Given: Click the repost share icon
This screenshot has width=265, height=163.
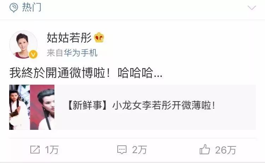Looking at the screenshot, I should click(35, 150).
